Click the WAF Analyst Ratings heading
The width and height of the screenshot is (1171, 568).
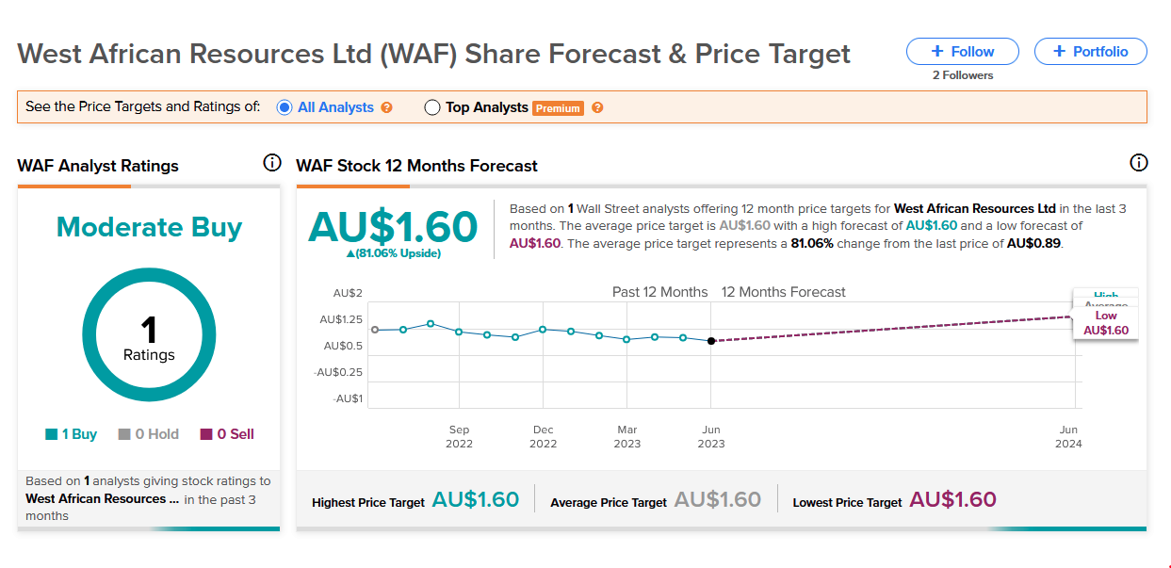pos(98,166)
